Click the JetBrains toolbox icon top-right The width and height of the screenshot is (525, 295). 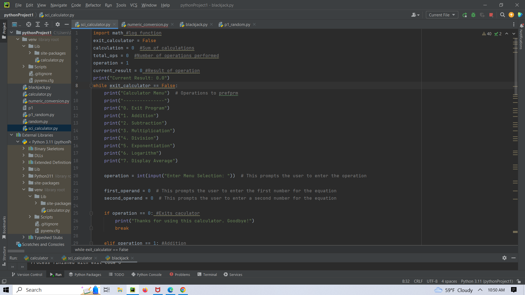520,15
